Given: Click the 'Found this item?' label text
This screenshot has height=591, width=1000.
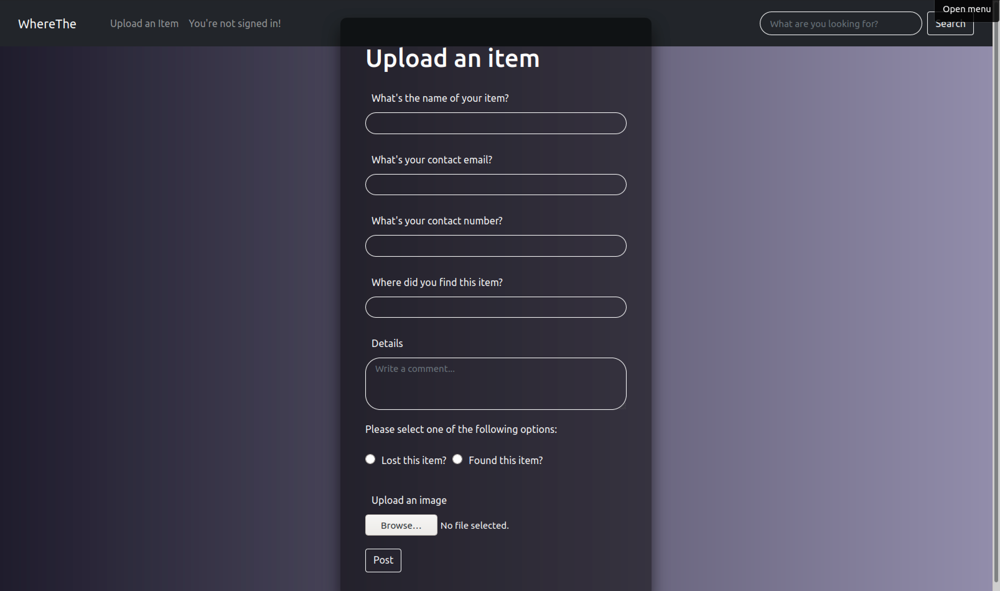Looking at the screenshot, I should point(505,460).
